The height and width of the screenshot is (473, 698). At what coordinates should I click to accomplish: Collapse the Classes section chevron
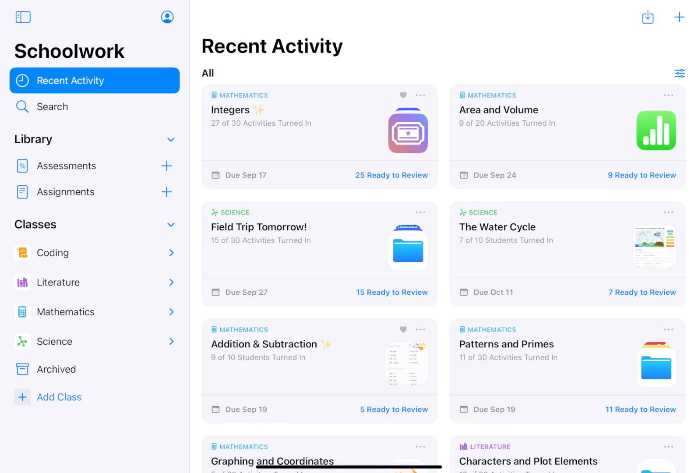point(171,225)
